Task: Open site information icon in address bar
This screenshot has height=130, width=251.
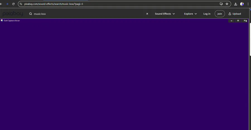Action: tap(21, 4)
